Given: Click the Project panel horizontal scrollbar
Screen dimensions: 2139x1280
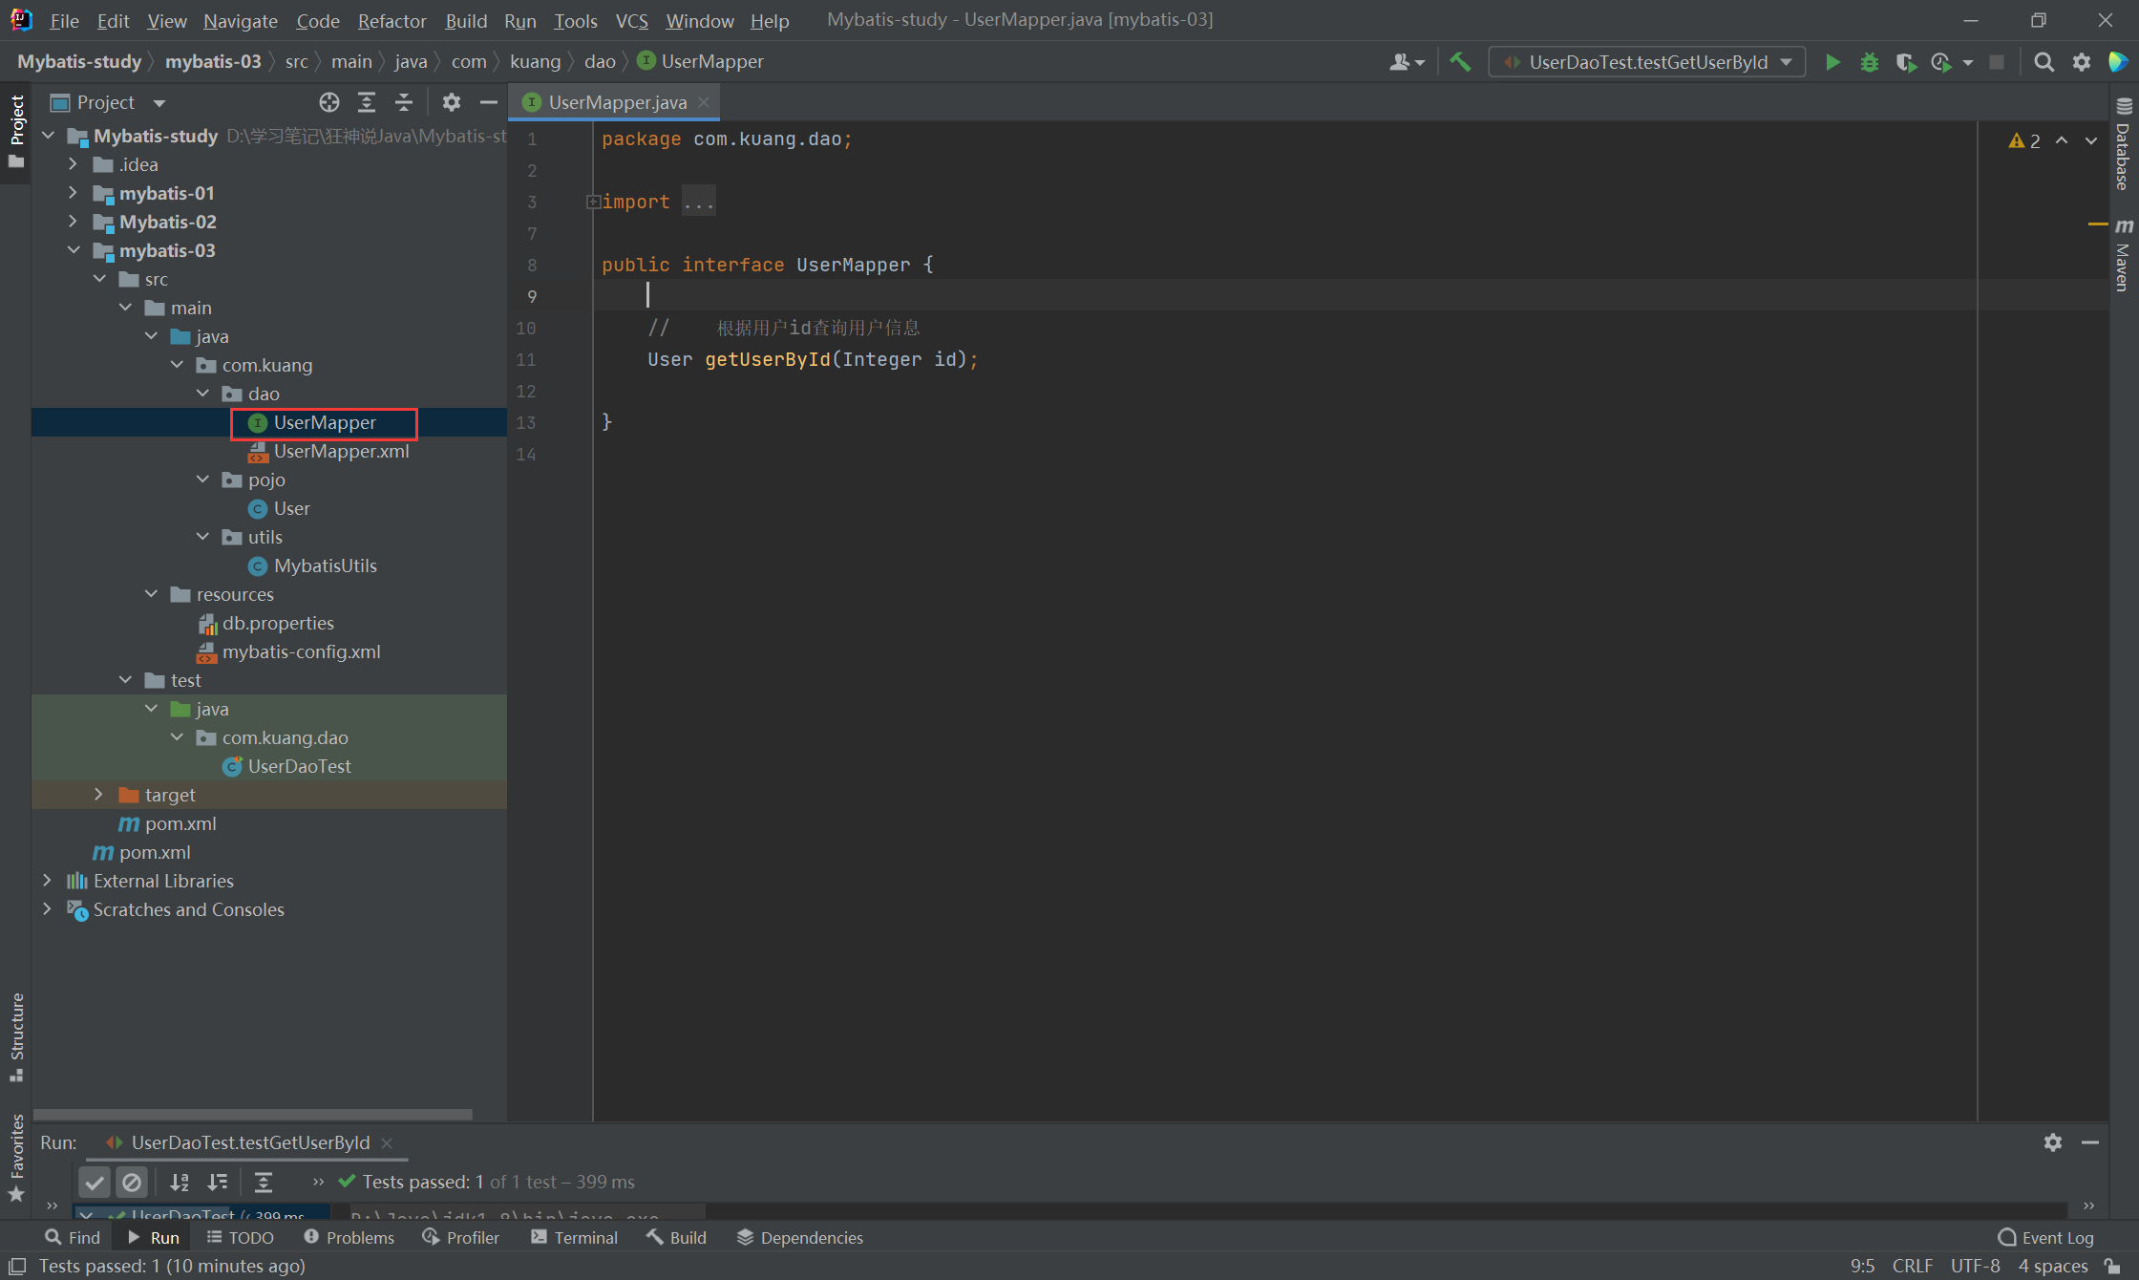Looking at the screenshot, I should click(x=253, y=1114).
